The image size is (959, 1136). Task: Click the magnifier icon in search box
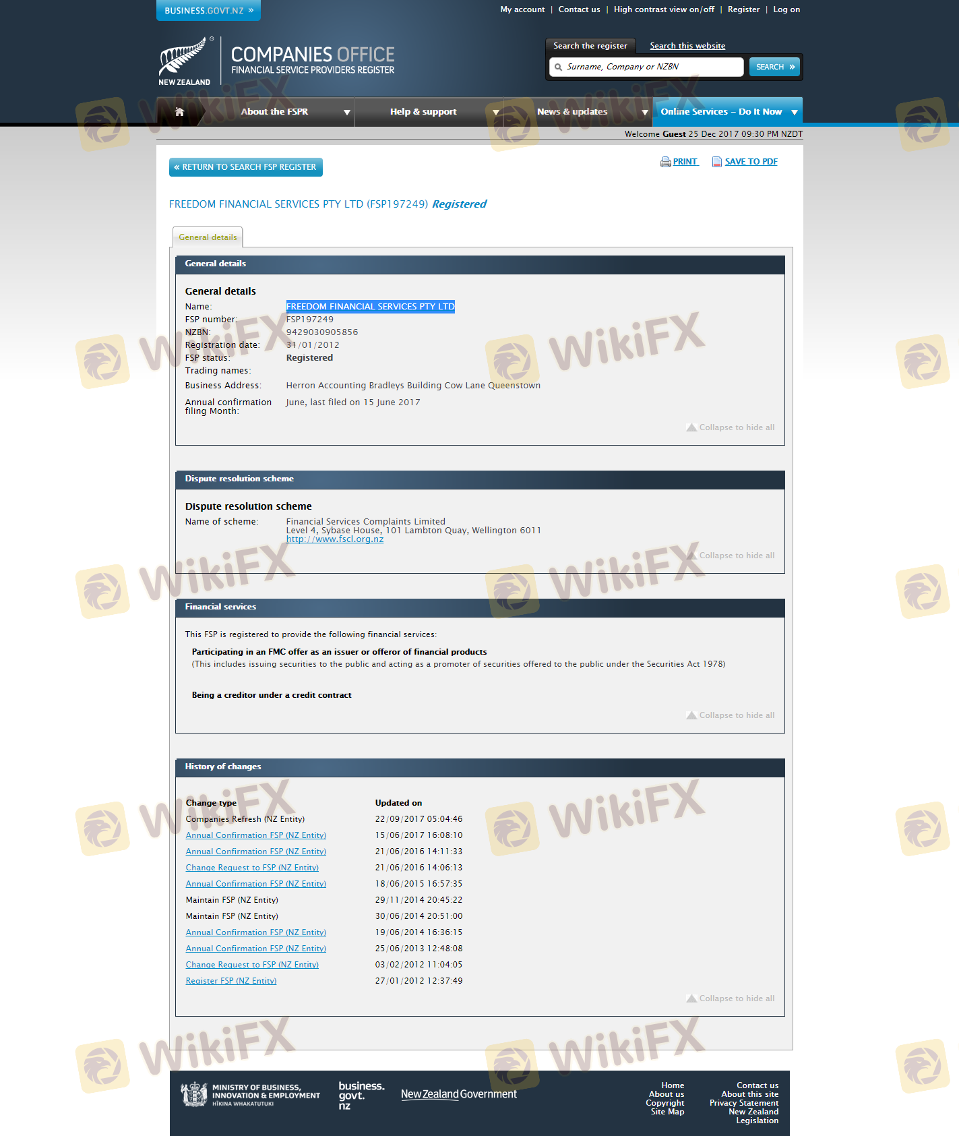(558, 67)
